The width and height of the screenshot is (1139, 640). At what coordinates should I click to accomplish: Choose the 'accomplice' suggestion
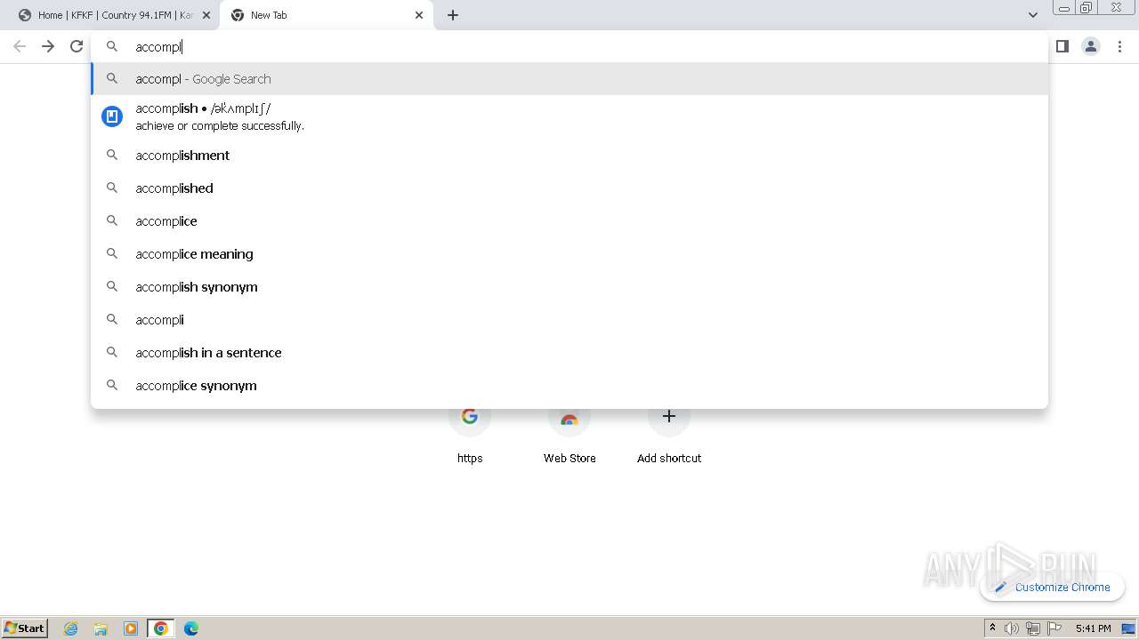(x=569, y=221)
